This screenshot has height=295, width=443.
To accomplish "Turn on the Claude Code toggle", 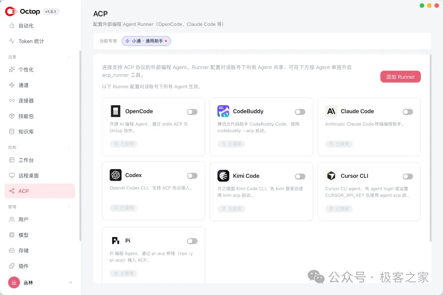I will click(x=408, y=112).
